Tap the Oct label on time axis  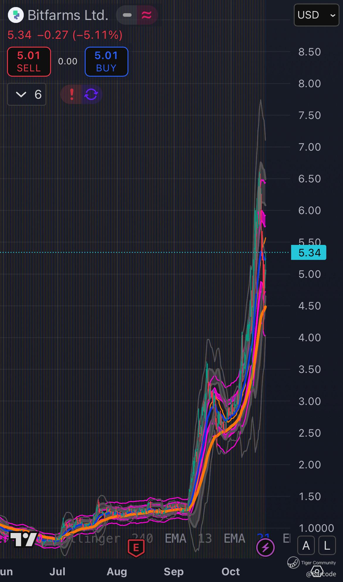231,571
